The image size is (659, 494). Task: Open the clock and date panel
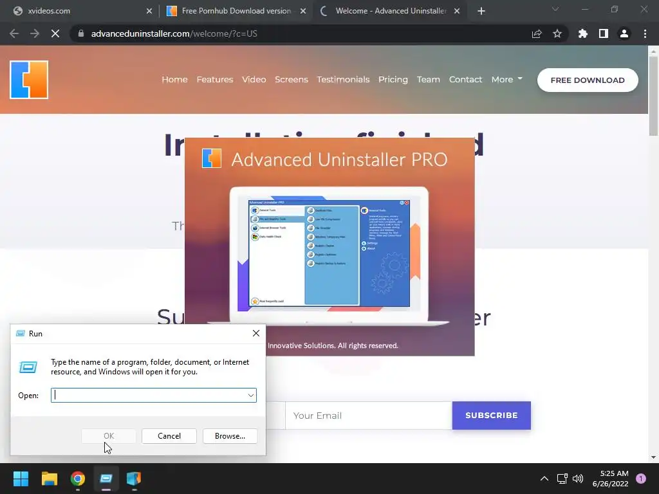pyautogui.click(x=610, y=479)
